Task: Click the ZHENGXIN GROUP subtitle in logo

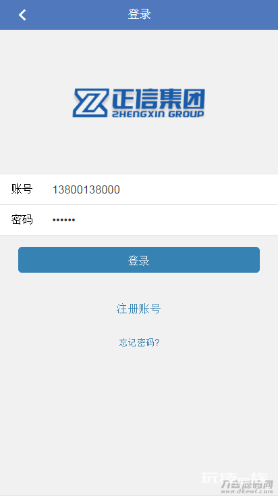Action: point(158,114)
